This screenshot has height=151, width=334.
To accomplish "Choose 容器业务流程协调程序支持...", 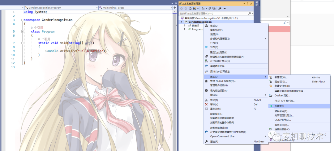I will pos(299,91).
